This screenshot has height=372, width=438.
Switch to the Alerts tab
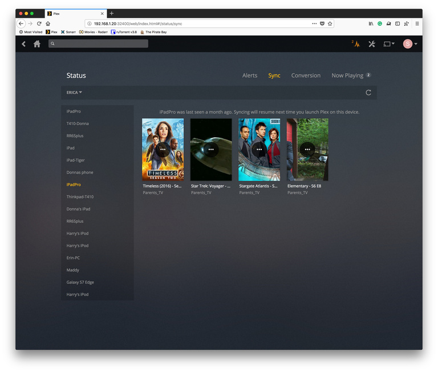coord(250,75)
